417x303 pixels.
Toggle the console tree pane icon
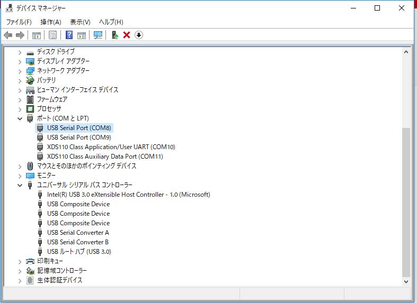click(37, 35)
